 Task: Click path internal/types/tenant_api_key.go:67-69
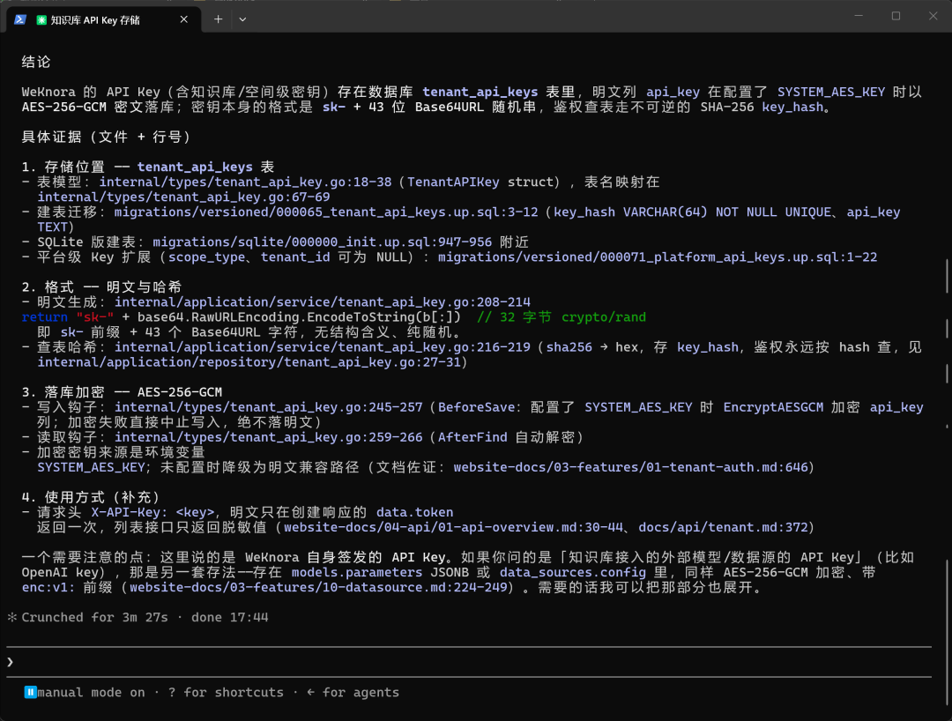[184, 197]
